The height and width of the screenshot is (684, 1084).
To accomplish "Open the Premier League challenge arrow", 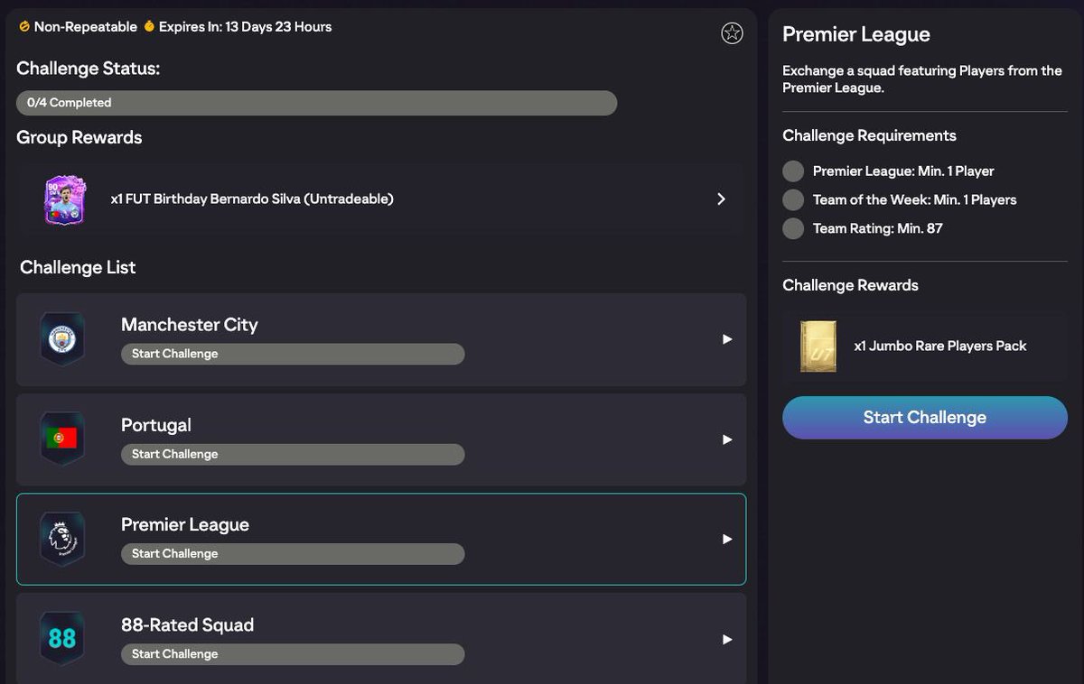I will pos(727,540).
